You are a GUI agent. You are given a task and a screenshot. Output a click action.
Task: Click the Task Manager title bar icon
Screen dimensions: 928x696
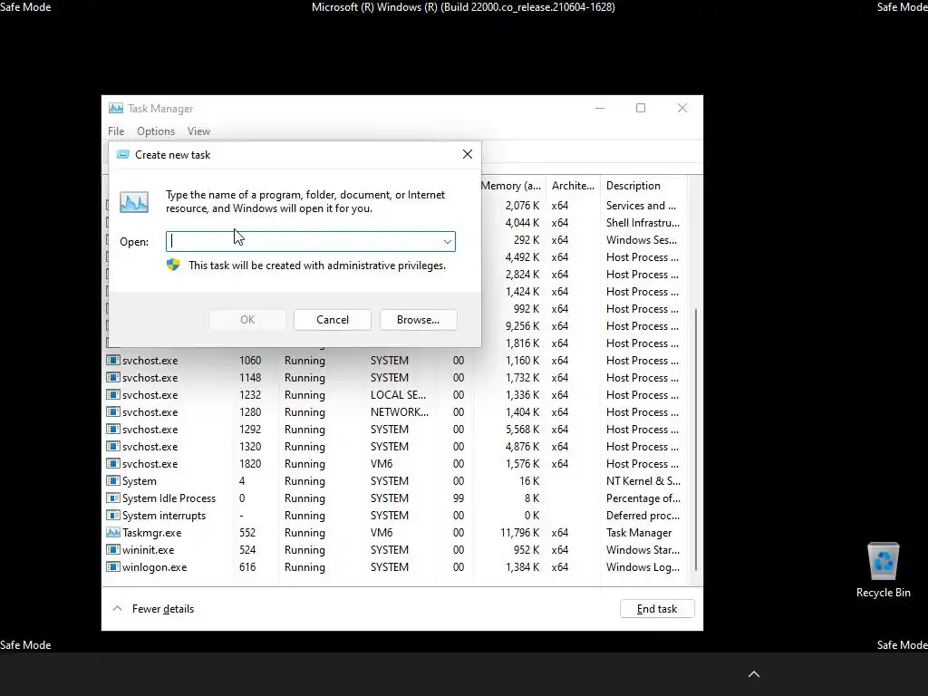(x=116, y=109)
